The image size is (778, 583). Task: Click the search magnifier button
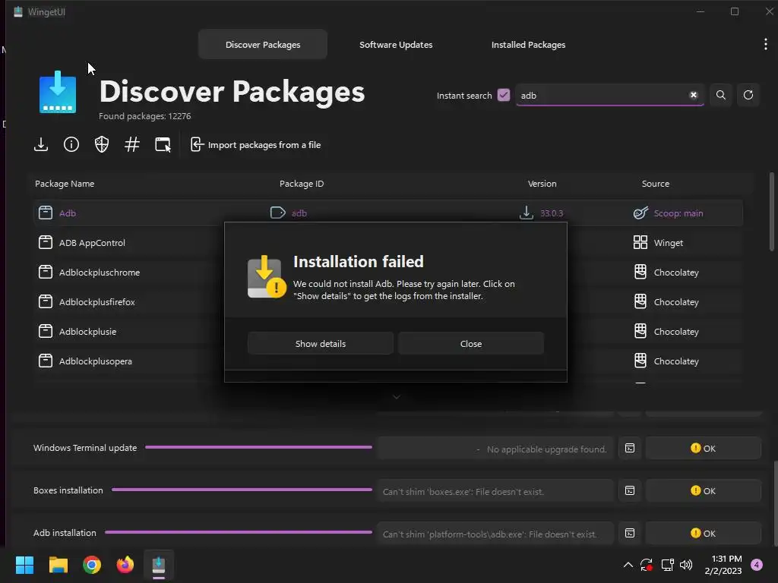[721, 95]
